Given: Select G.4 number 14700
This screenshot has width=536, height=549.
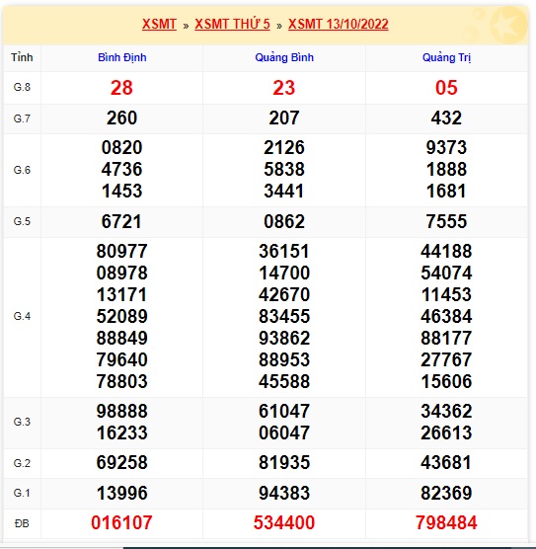Looking at the screenshot, I should point(284,274).
